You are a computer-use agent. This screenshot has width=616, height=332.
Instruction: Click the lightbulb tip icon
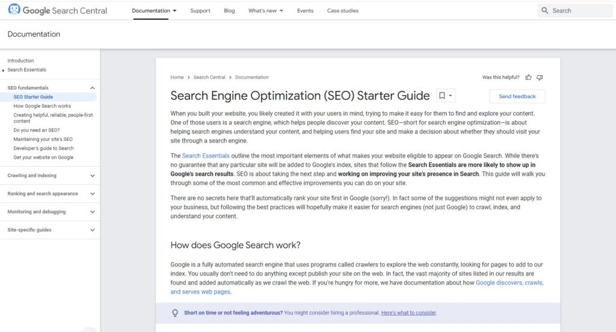[175, 313]
